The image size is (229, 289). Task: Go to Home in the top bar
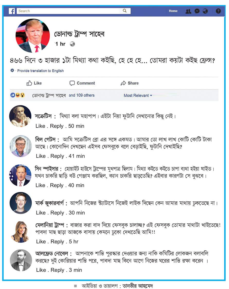pyautogui.click(x=173, y=11)
